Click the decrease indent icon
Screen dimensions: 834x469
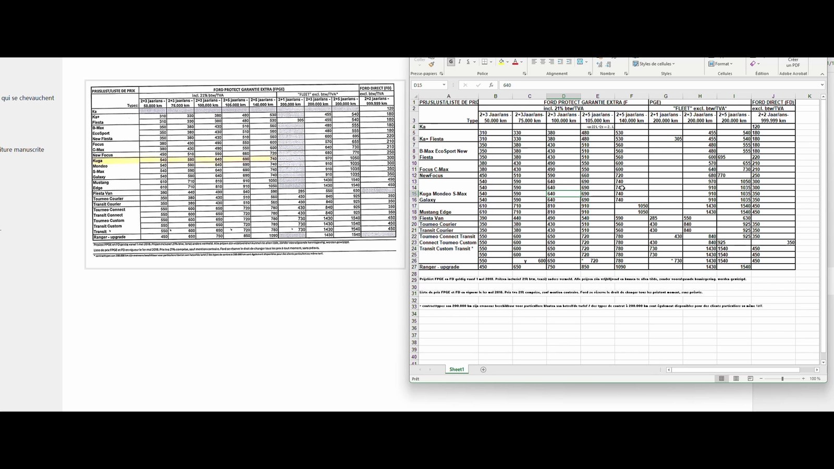coord(560,61)
